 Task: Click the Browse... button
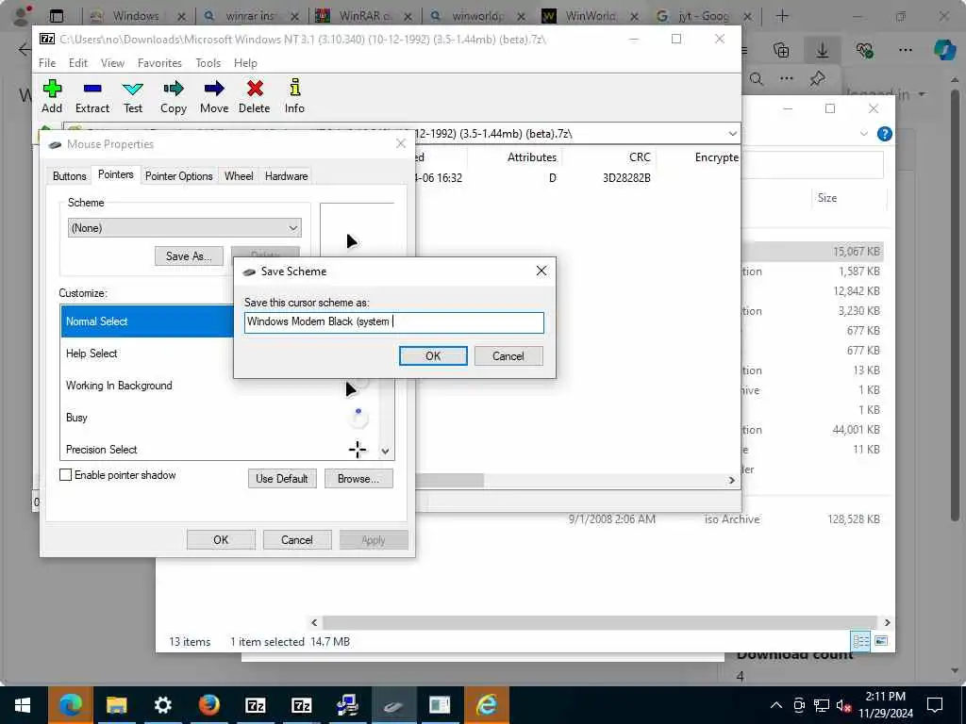(x=358, y=478)
